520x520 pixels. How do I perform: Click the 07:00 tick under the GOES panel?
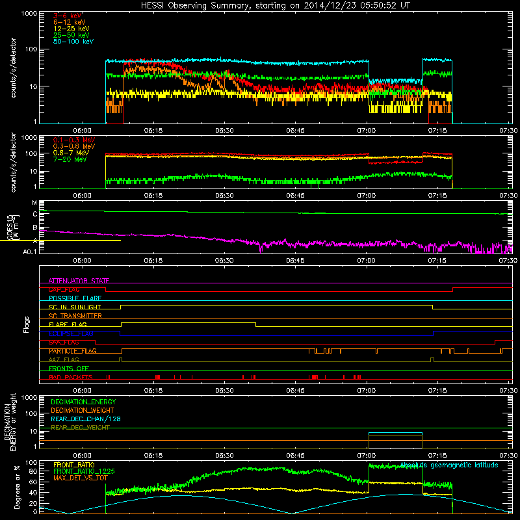(x=366, y=261)
